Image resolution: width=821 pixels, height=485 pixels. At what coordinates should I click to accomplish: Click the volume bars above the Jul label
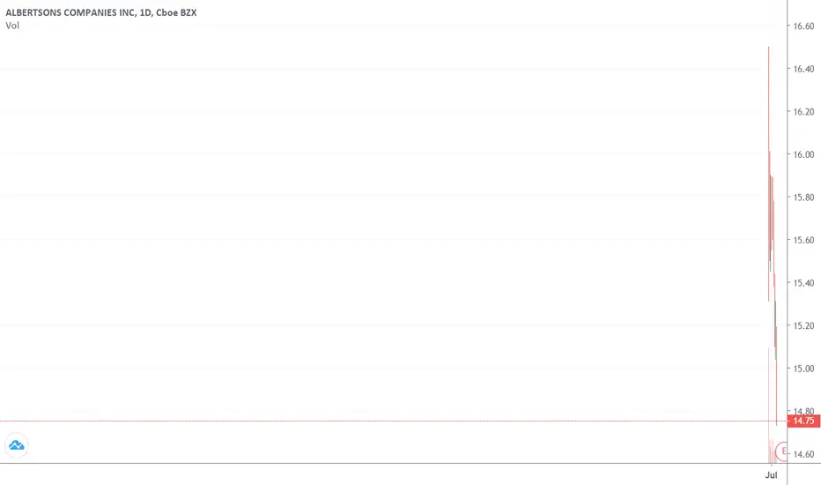(772, 451)
